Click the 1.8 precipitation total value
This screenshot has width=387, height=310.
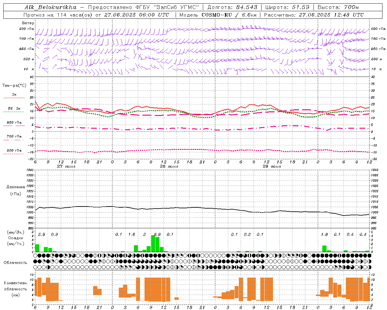pos(324,234)
